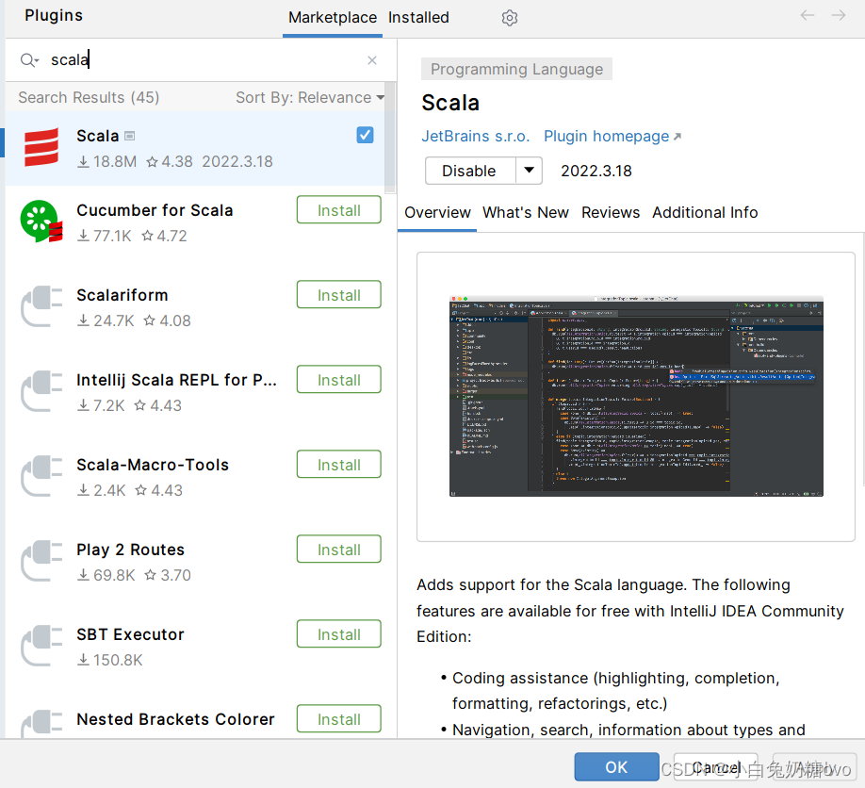Click the forward navigation arrow

(837, 15)
